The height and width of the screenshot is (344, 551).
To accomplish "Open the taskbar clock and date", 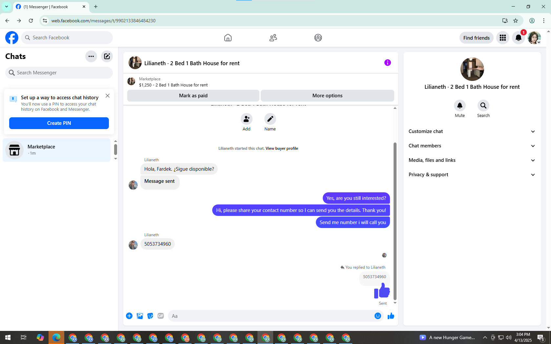I will click(x=523, y=337).
